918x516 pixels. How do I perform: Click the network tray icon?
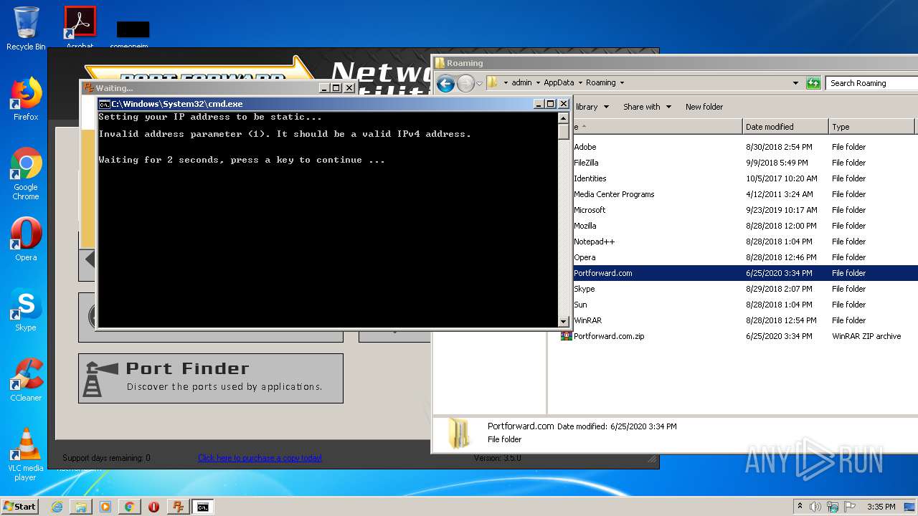pos(833,507)
